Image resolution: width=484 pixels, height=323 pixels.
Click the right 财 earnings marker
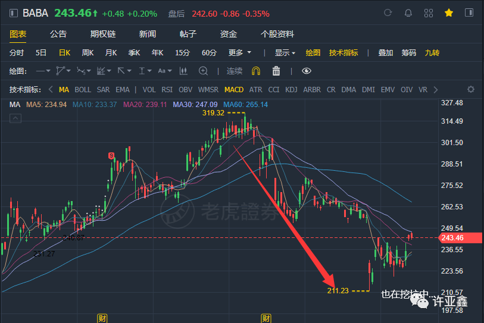(x=266, y=318)
